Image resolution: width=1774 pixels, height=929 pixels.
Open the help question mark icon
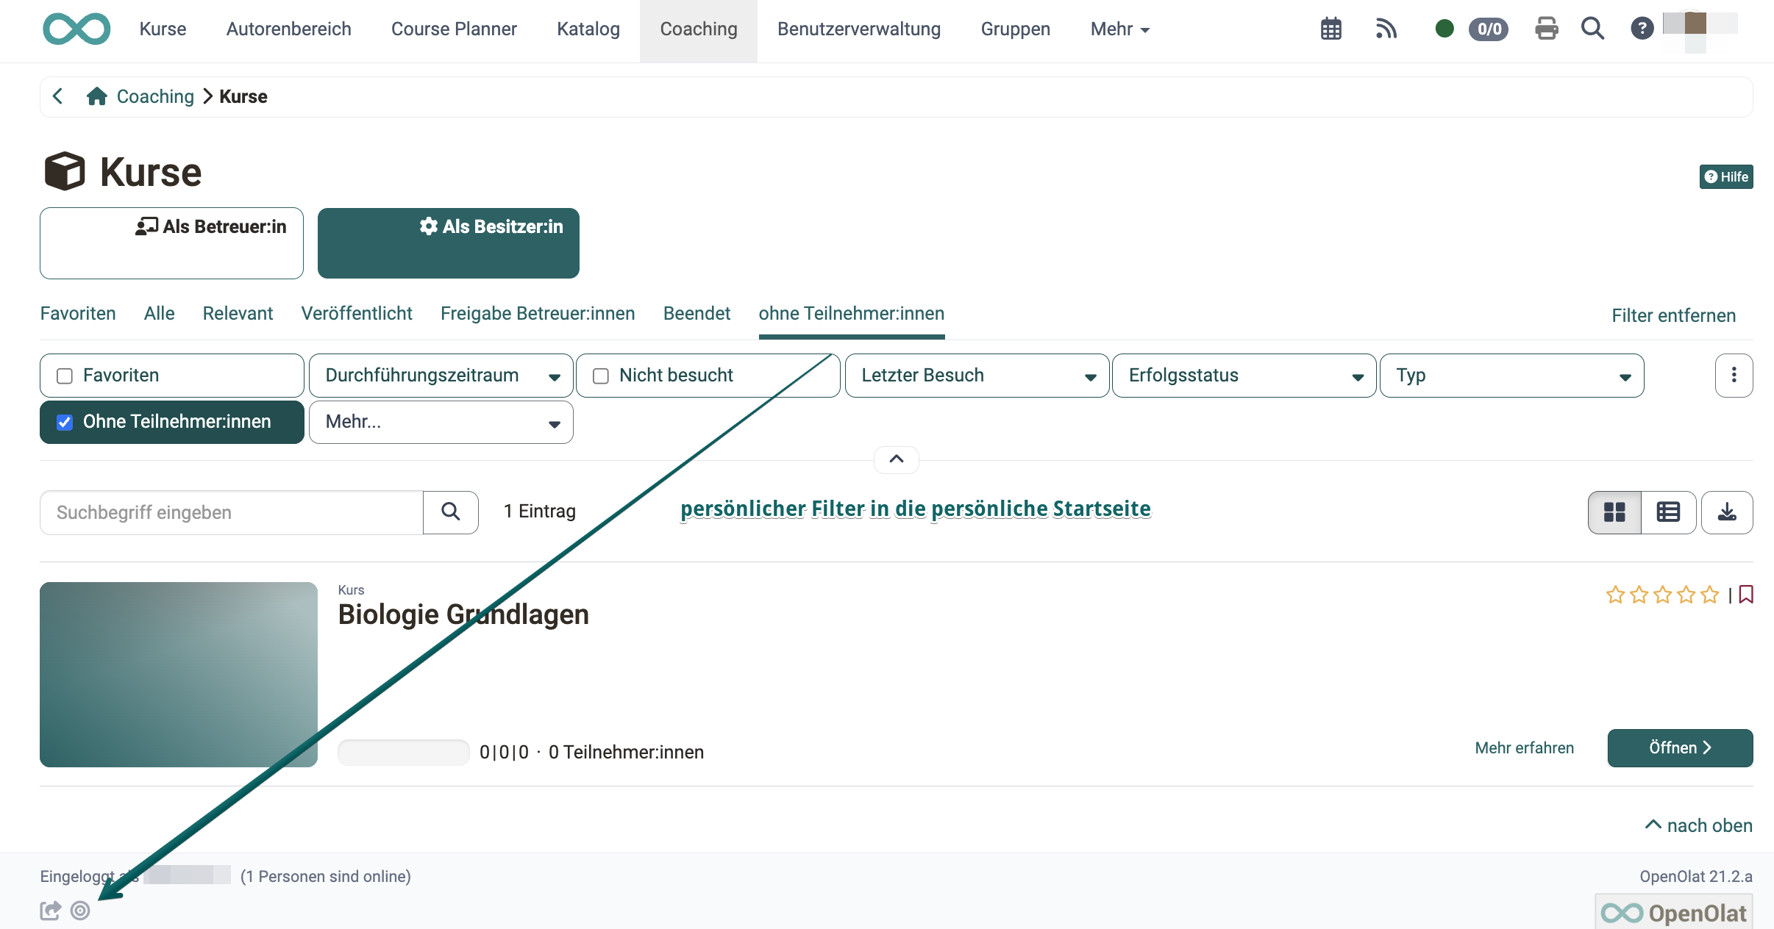1642,29
